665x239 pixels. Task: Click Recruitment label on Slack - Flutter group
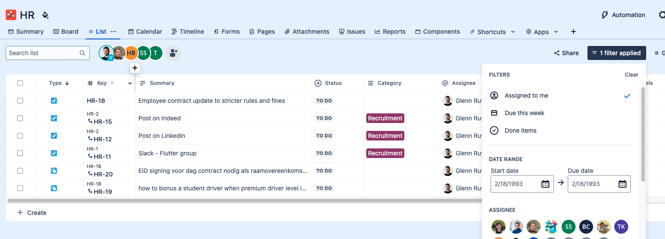385,153
